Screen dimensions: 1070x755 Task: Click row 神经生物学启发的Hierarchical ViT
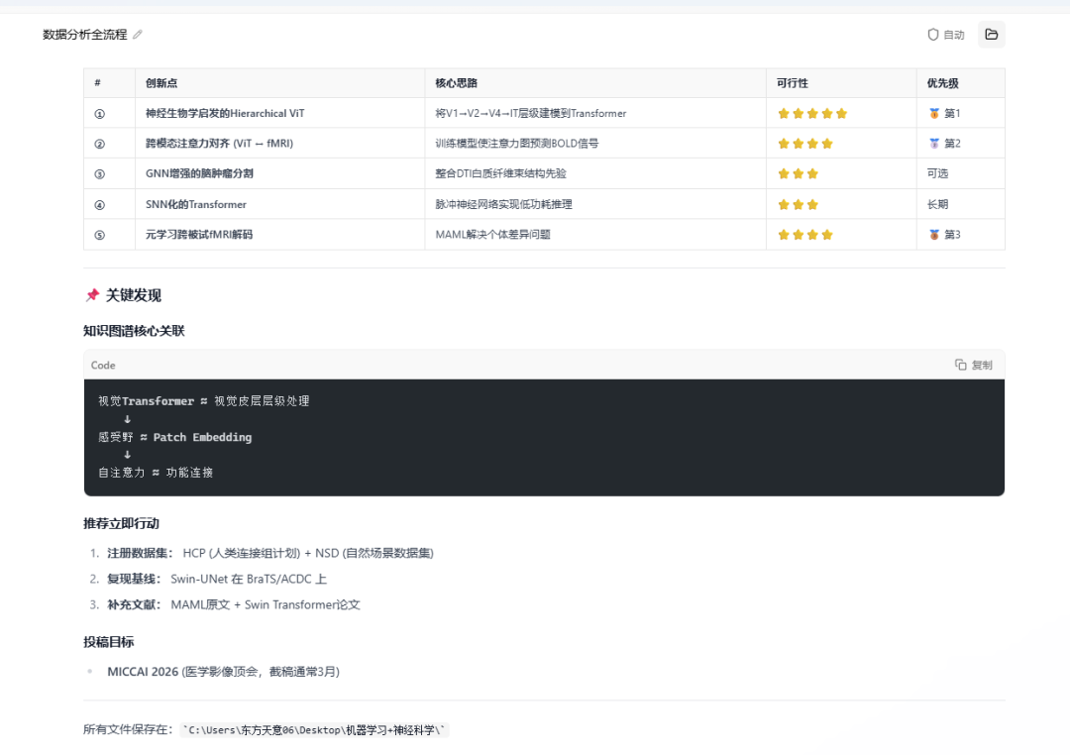(x=544, y=113)
